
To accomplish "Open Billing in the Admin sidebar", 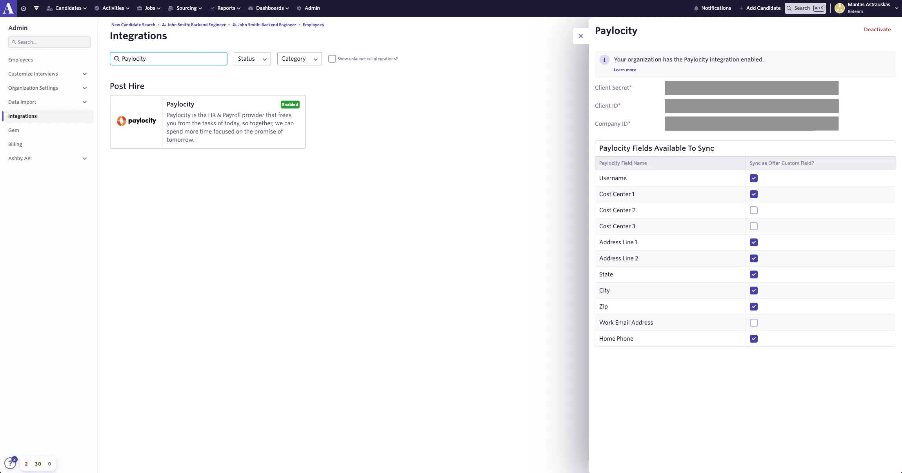I will pyautogui.click(x=15, y=144).
